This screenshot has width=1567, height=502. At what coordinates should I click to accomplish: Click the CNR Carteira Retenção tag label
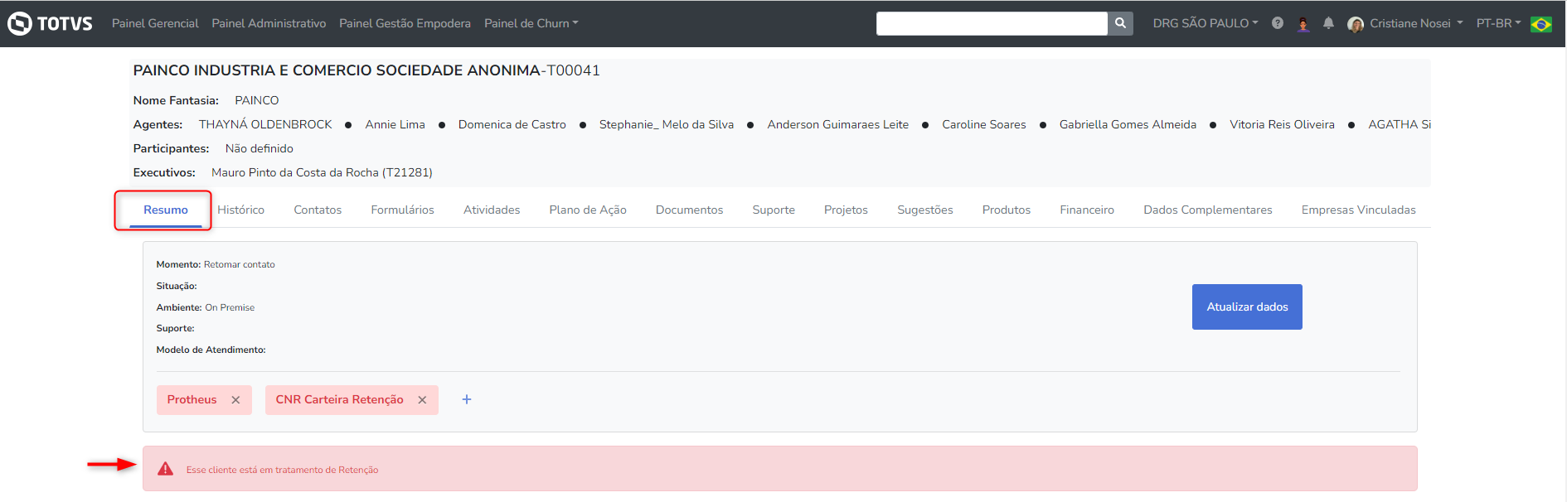[x=339, y=399]
